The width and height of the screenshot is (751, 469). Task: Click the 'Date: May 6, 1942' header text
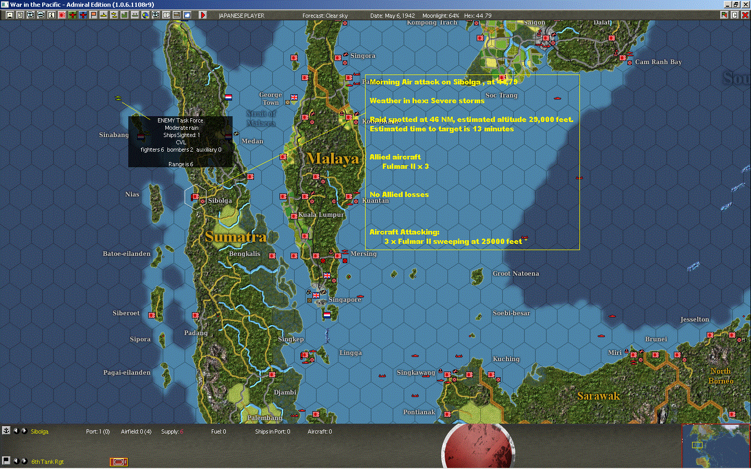394,16
